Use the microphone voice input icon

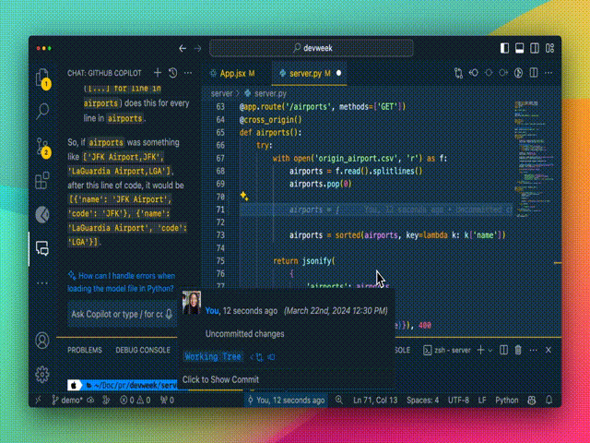point(169,314)
